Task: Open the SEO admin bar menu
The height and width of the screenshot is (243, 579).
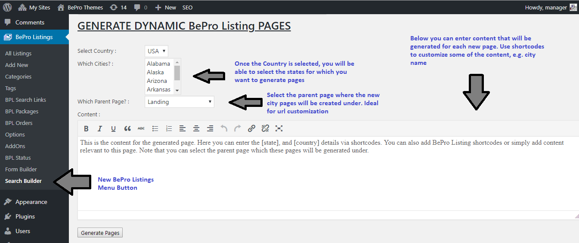Action: pos(187,7)
